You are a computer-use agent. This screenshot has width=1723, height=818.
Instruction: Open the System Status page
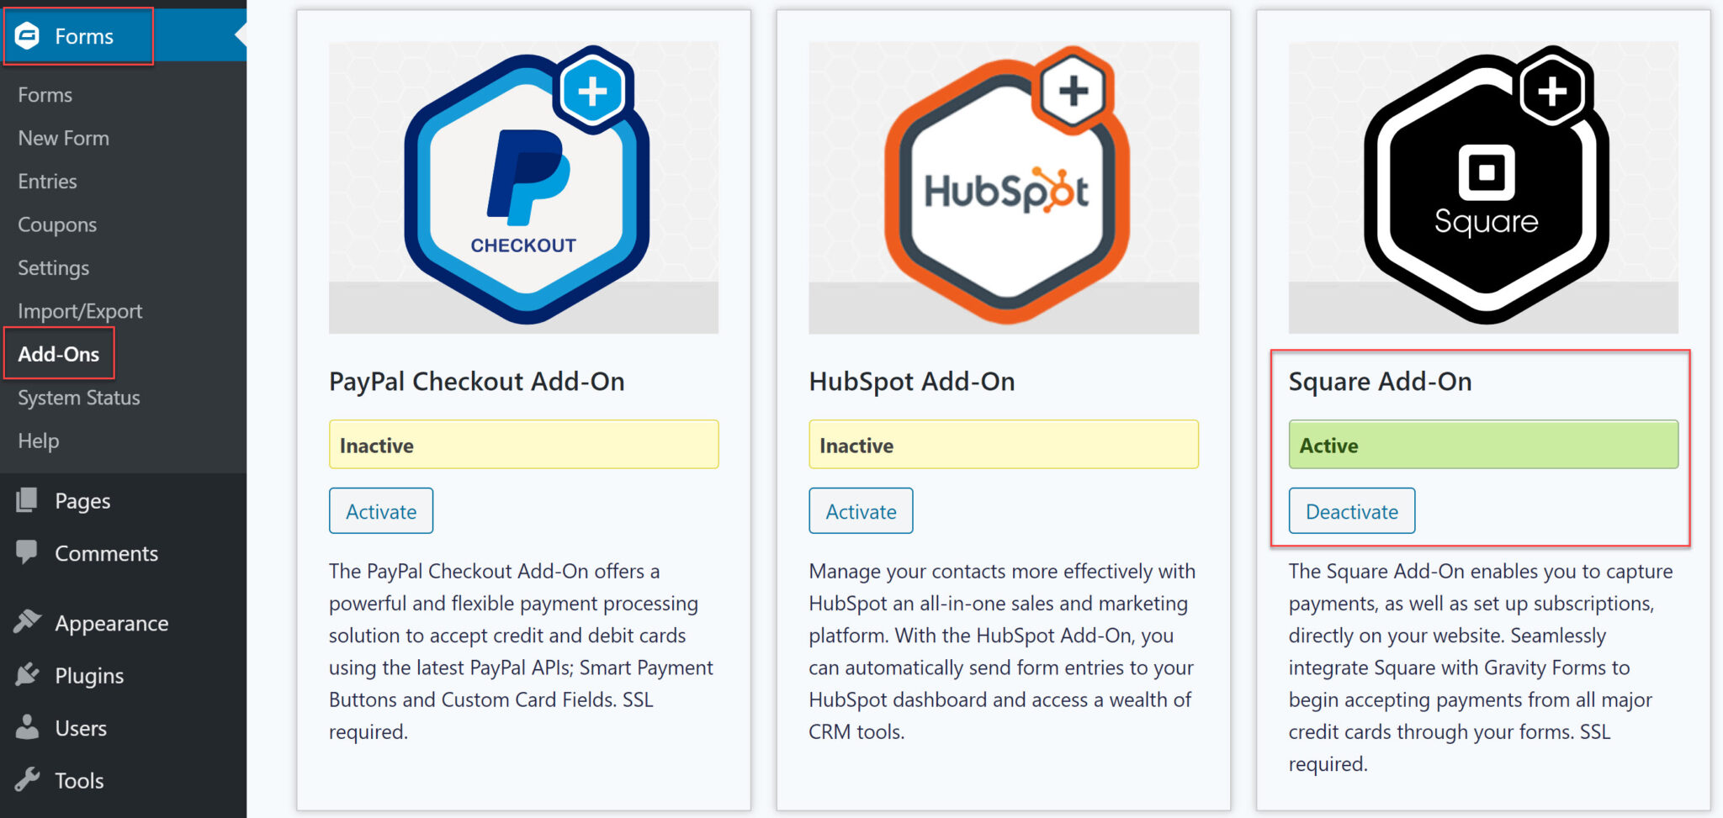[79, 398]
